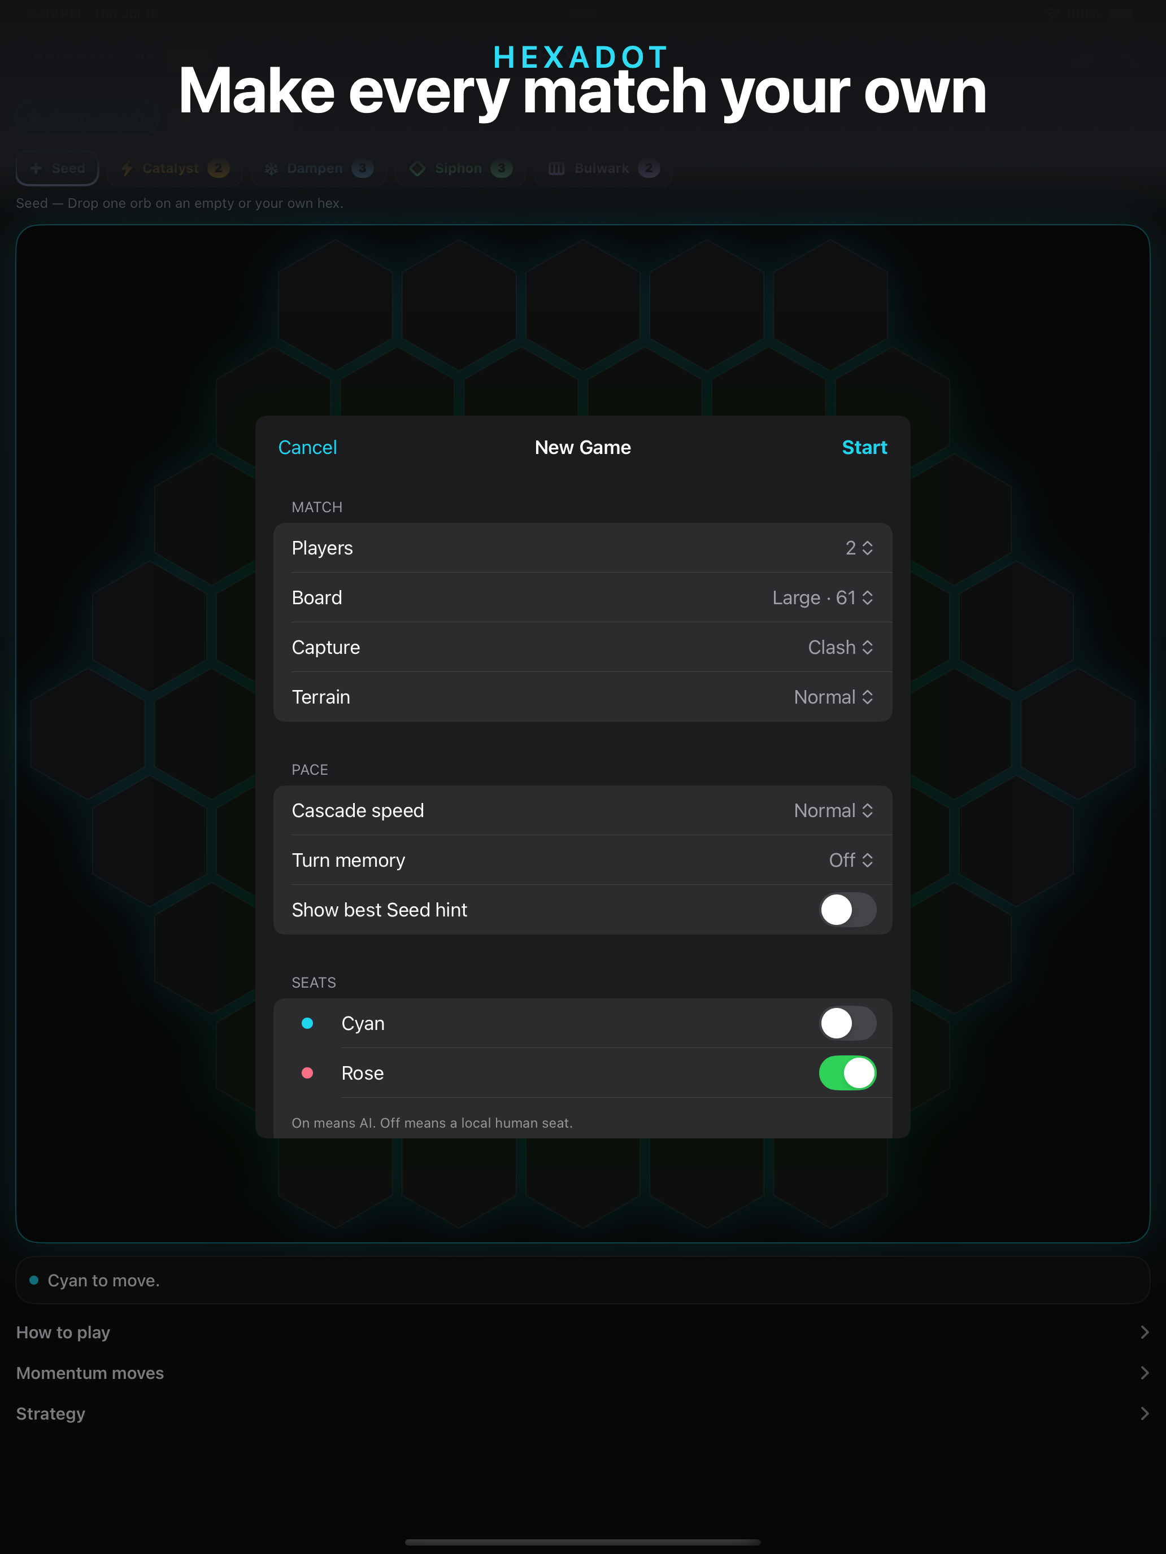1166x1554 pixels.
Task: Enable Show best Seed hint
Action: (x=847, y=910)
